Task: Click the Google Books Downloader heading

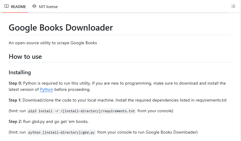Action: pos(61,28)
